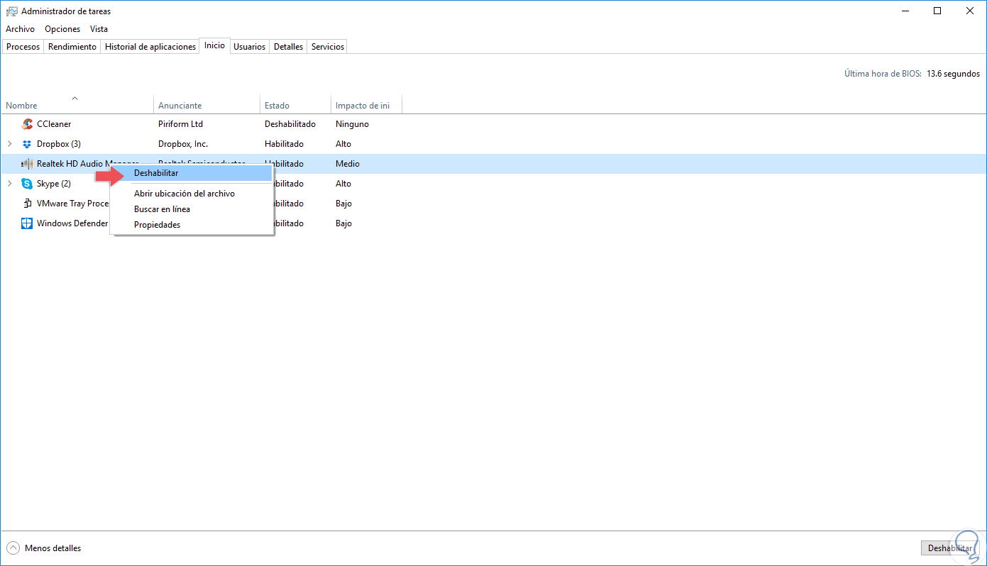This screenshot has width=987, height=566.
Task: Switch to the Procesos tab
Action: point(23,47)
